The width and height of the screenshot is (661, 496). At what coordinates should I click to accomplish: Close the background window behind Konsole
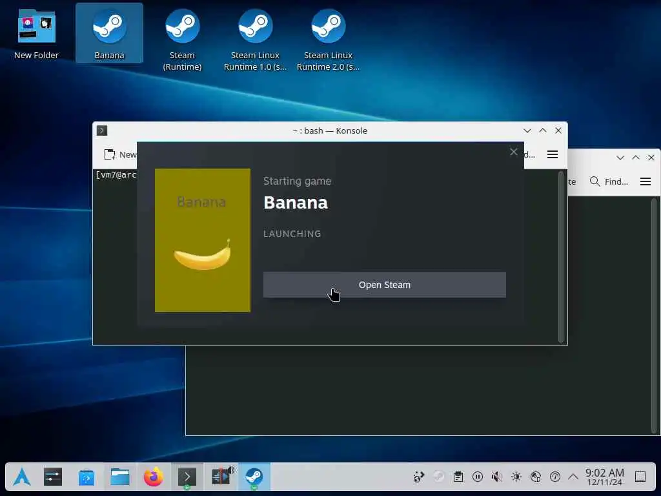[651, 158]
